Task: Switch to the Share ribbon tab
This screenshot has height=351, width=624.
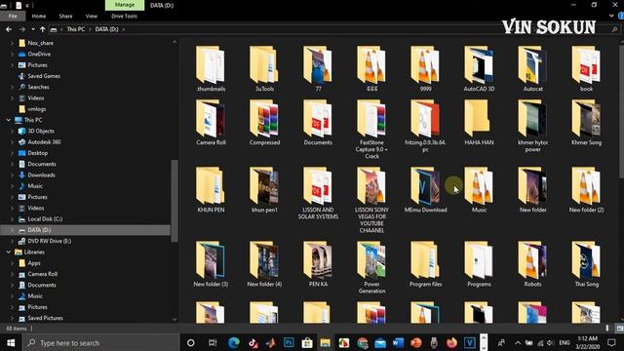Action: pyautogui.click(x=65, y=16)
